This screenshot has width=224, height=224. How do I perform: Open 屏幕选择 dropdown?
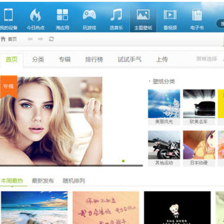pos(207,59)
